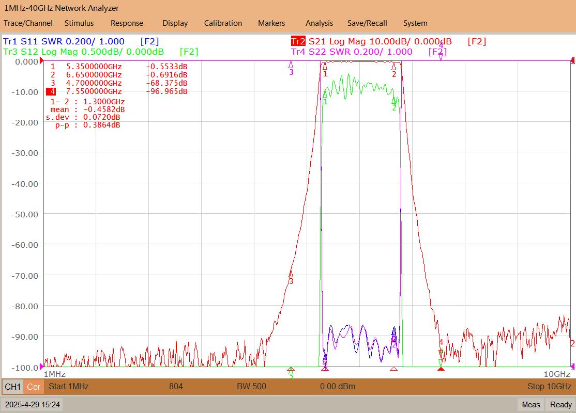Open the Markers menu
576x413 pixels.
(x=271, y=23)
